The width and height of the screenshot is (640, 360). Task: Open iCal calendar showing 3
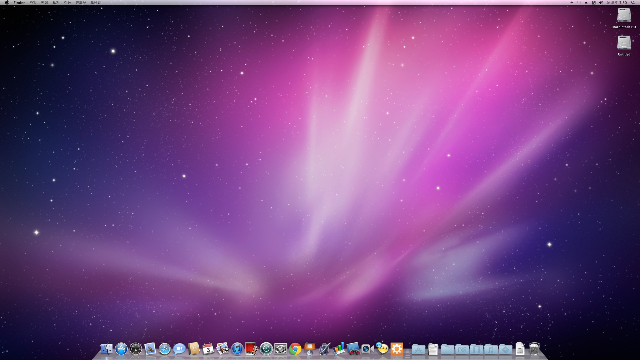pyautogui.click(x=208, y=348)
